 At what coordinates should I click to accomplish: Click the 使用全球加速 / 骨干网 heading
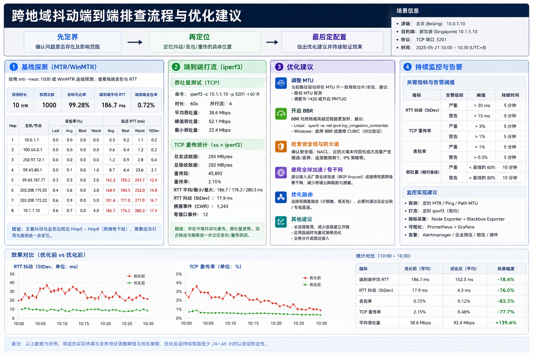point(317,170)
